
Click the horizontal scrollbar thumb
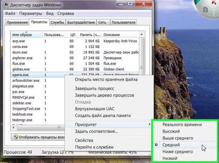(x=41, y=127)
